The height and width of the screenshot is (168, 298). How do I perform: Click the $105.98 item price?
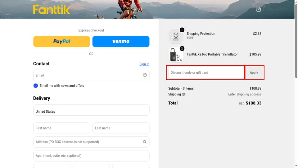coord(255,54)
